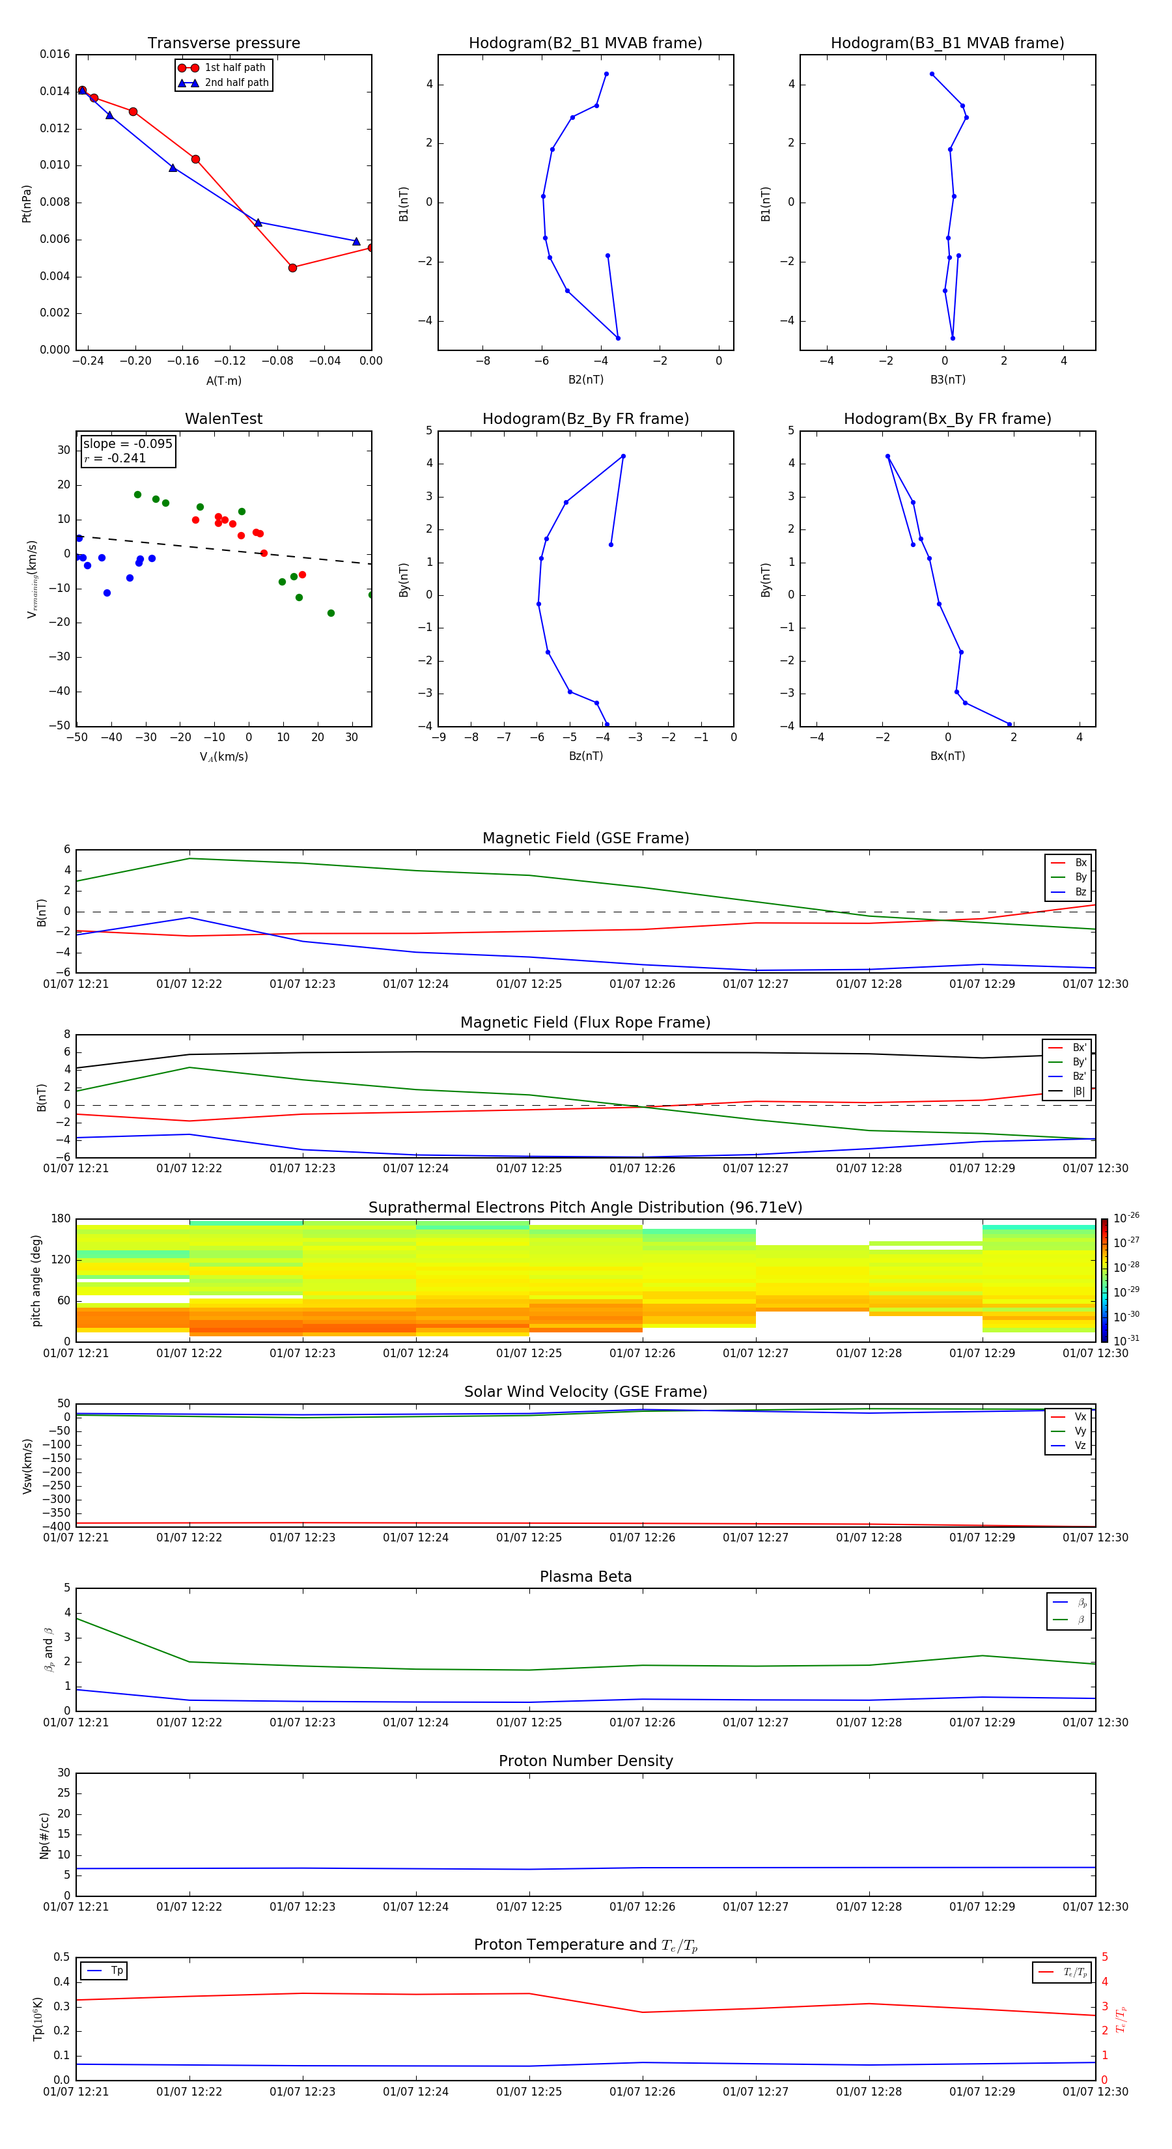Click the 'A(T·m)' x-axis label
This screenshot has width=1172, height=2149.
point(223,381)
